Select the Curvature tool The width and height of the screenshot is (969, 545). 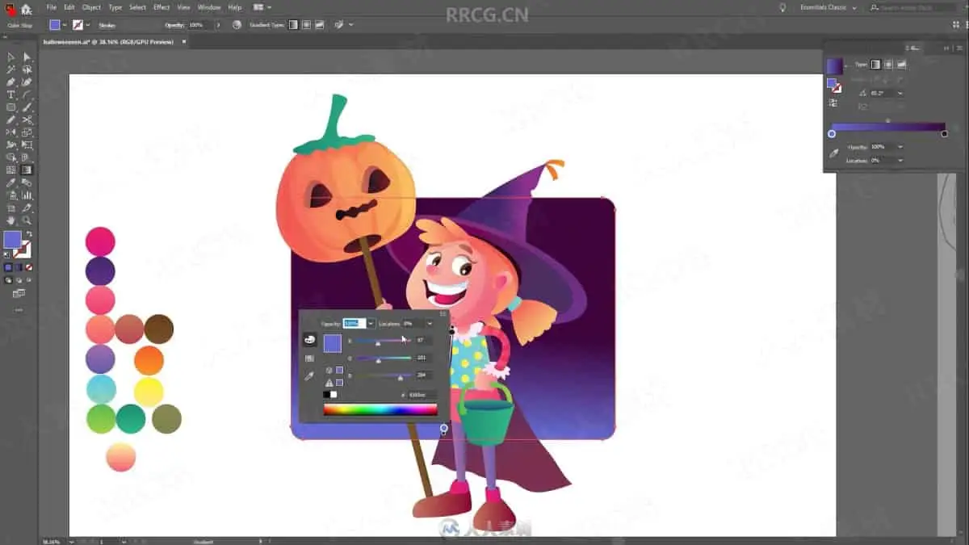tap(27, 82)
